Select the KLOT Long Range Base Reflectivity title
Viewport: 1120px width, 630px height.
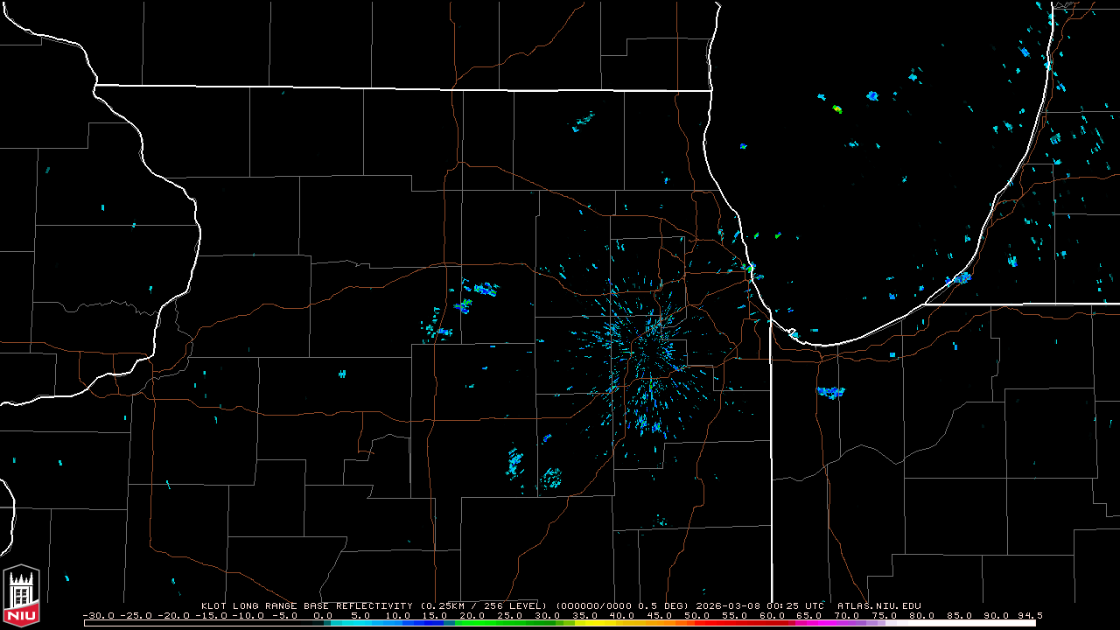click(306, 605)
